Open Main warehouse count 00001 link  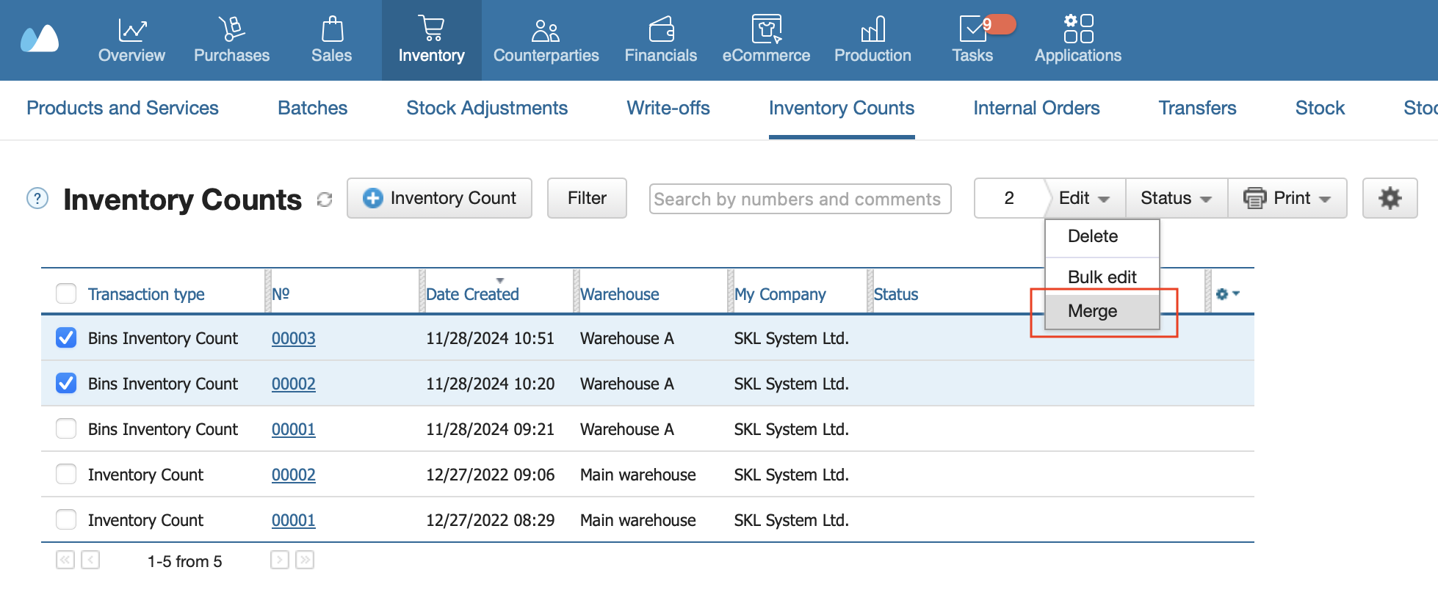(294, 520)
